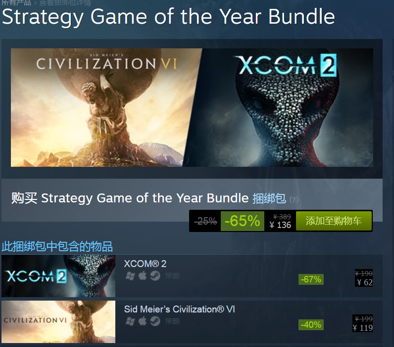Click the Apple icon under XCOM 2
The height and width of the screenshot is (347, 394).
click(x=143, y=276)
